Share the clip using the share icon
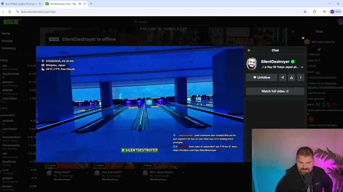 (282, 77)
